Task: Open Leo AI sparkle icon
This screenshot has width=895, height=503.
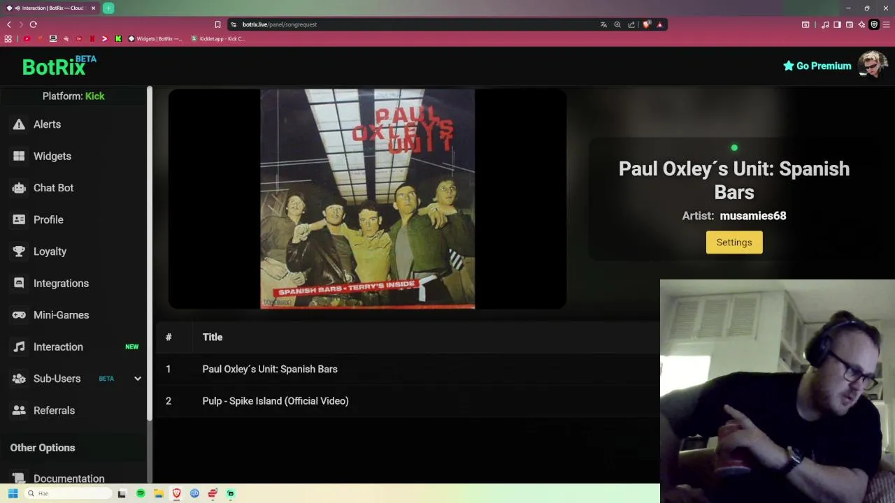Action: pos(861,24)
